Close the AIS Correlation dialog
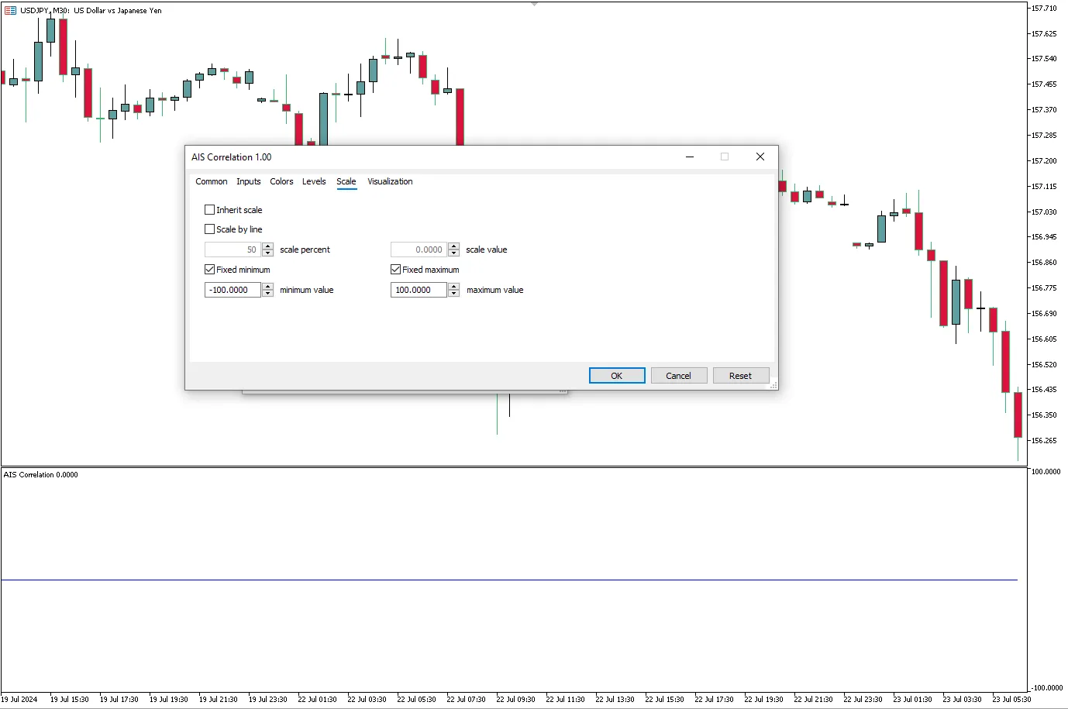The height and width of the screenshot is (709, 1068). 760,157
